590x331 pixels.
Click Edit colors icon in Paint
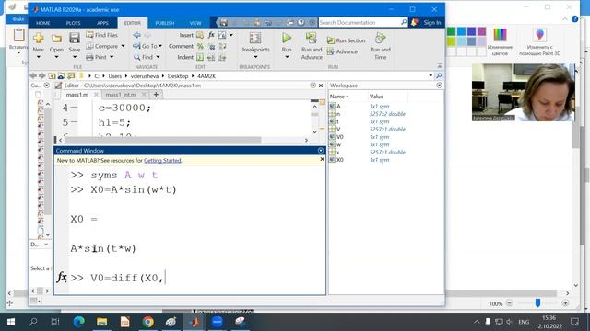coord(500,35)
